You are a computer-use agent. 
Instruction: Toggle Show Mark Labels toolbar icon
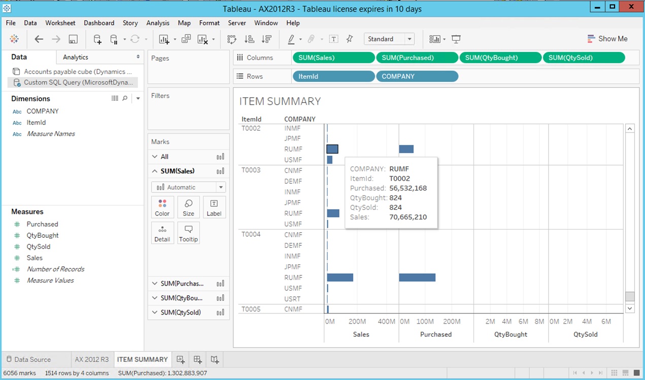click(334, 39)
